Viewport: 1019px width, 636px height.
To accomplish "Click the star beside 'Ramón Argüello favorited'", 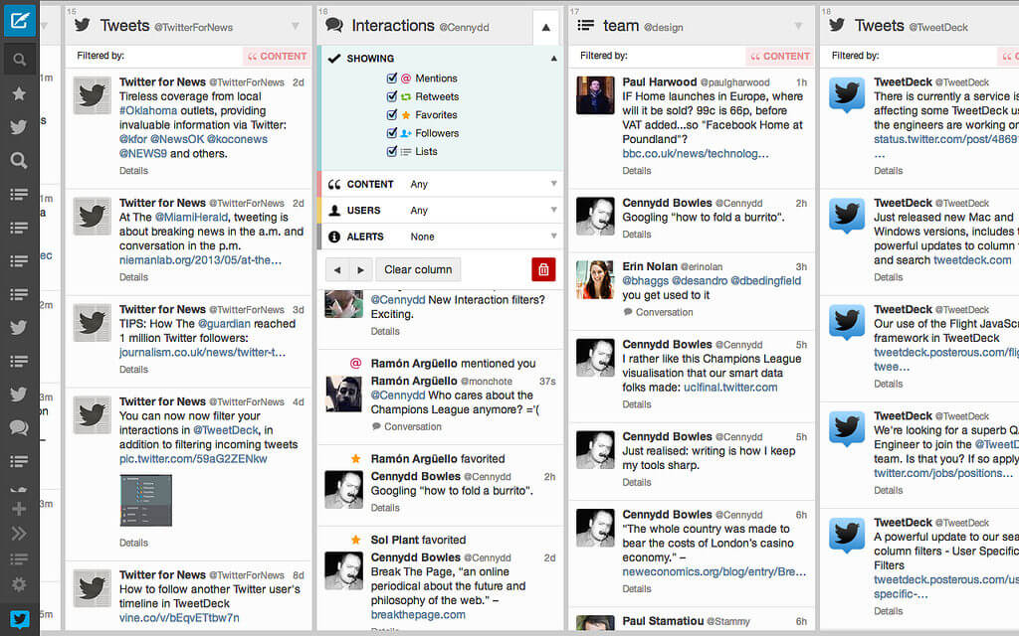I will (x=355, y=459).
